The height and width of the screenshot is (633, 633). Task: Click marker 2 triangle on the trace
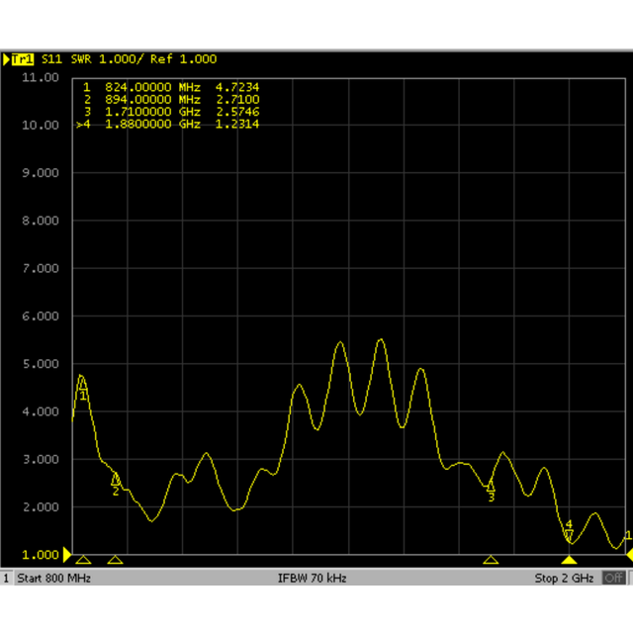tap(116, 479)
